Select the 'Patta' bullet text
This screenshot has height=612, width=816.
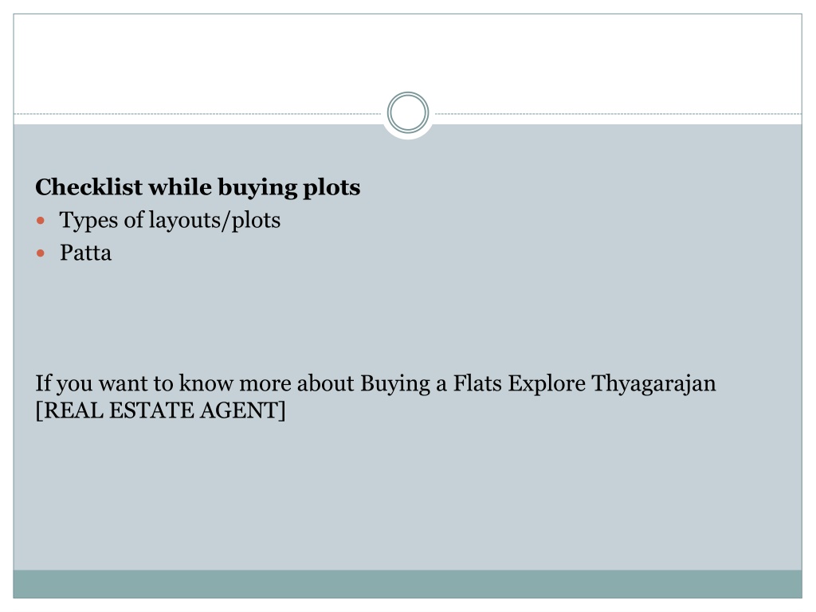[85, 253]
